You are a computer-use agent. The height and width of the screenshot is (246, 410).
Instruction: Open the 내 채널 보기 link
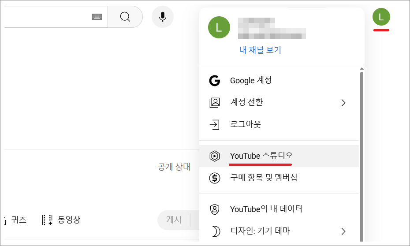260,50
